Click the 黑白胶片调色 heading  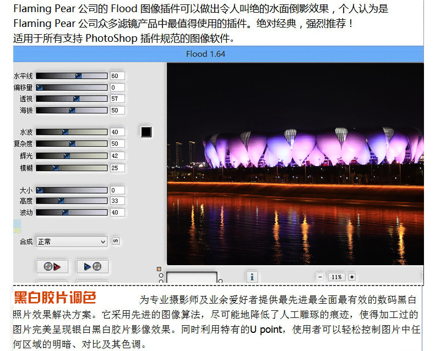coord(55,298)
